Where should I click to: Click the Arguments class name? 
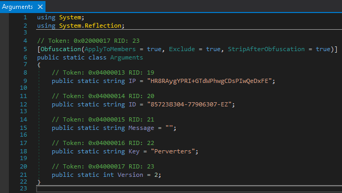click(x=127, y=58)
